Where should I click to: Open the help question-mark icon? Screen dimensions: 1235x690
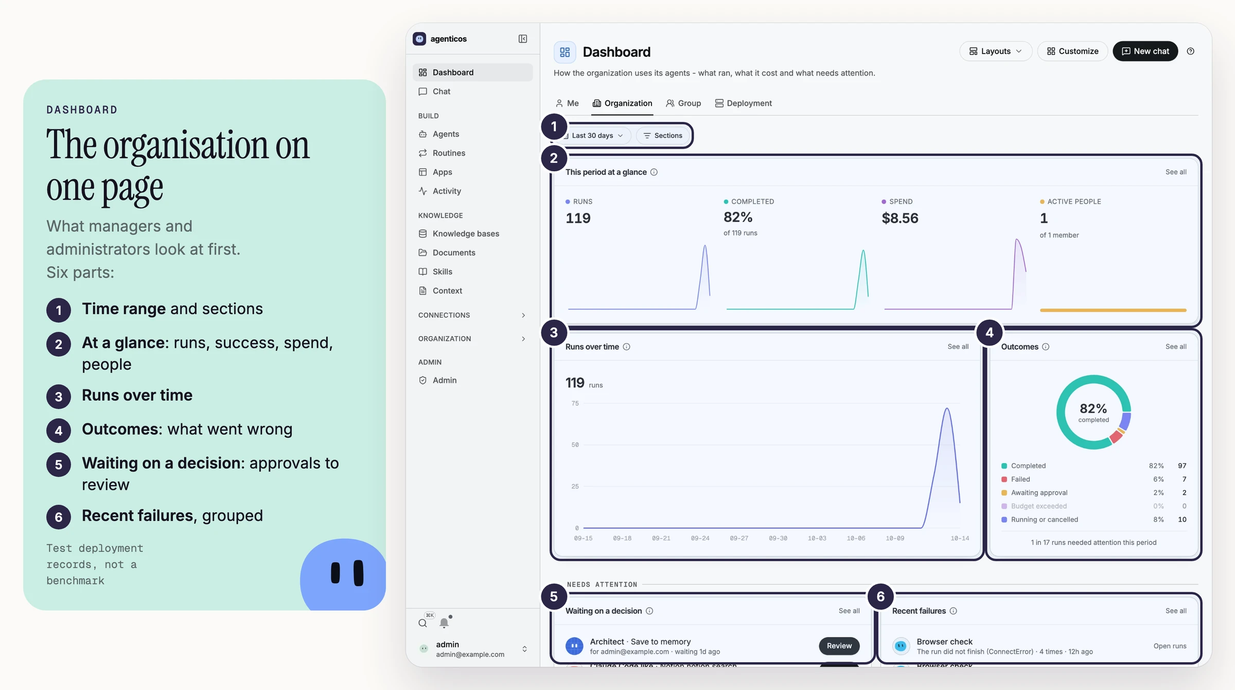click(1190, 51)
